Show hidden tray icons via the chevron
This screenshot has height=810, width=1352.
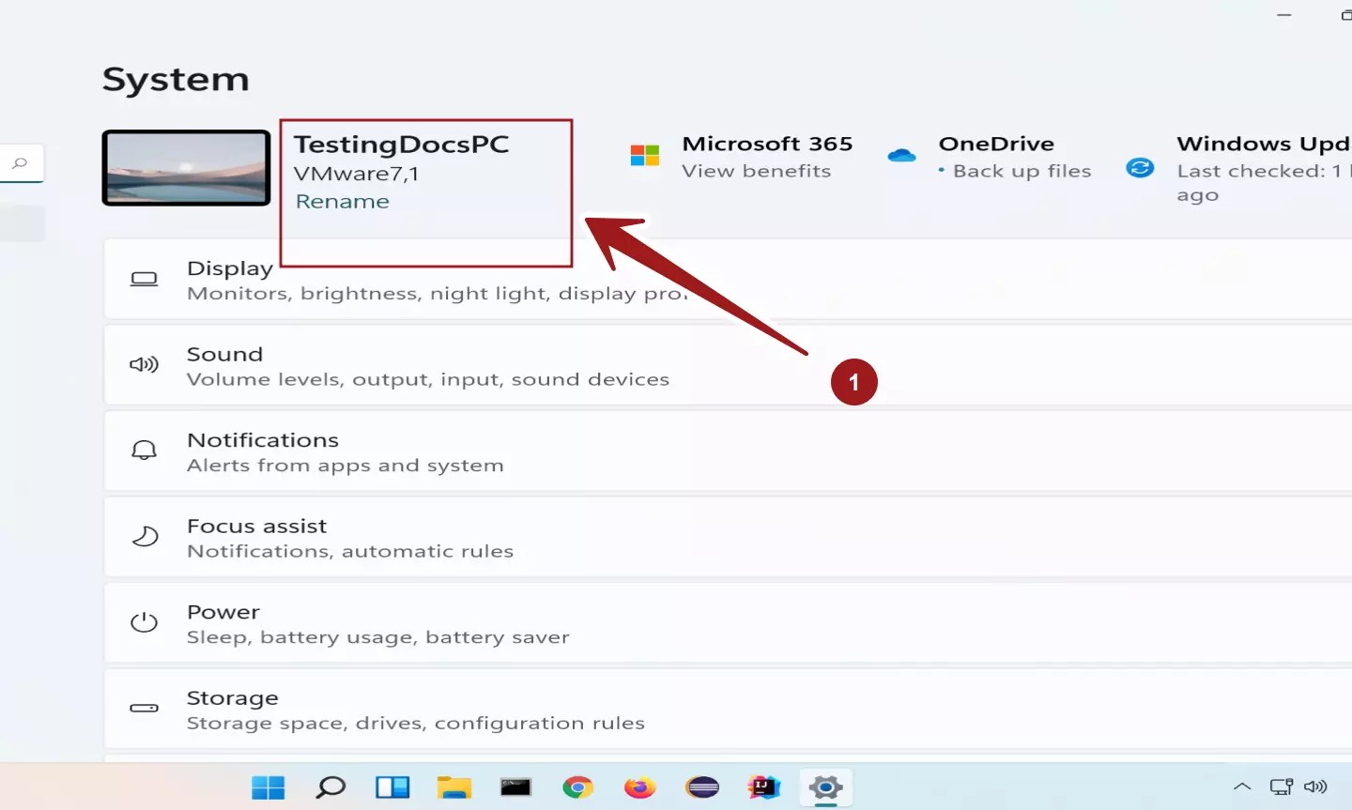tap(1241, 787)
